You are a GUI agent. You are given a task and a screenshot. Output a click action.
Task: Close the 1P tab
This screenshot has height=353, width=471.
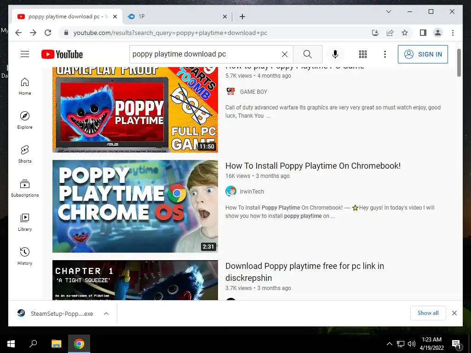coord(224,17)
